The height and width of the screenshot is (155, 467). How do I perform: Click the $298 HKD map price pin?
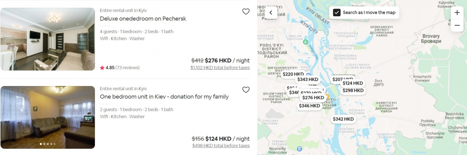[x=353, y=90]
